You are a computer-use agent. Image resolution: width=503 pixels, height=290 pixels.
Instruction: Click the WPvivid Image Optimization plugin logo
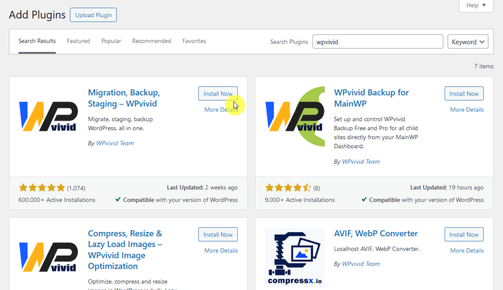pos(49,257)
